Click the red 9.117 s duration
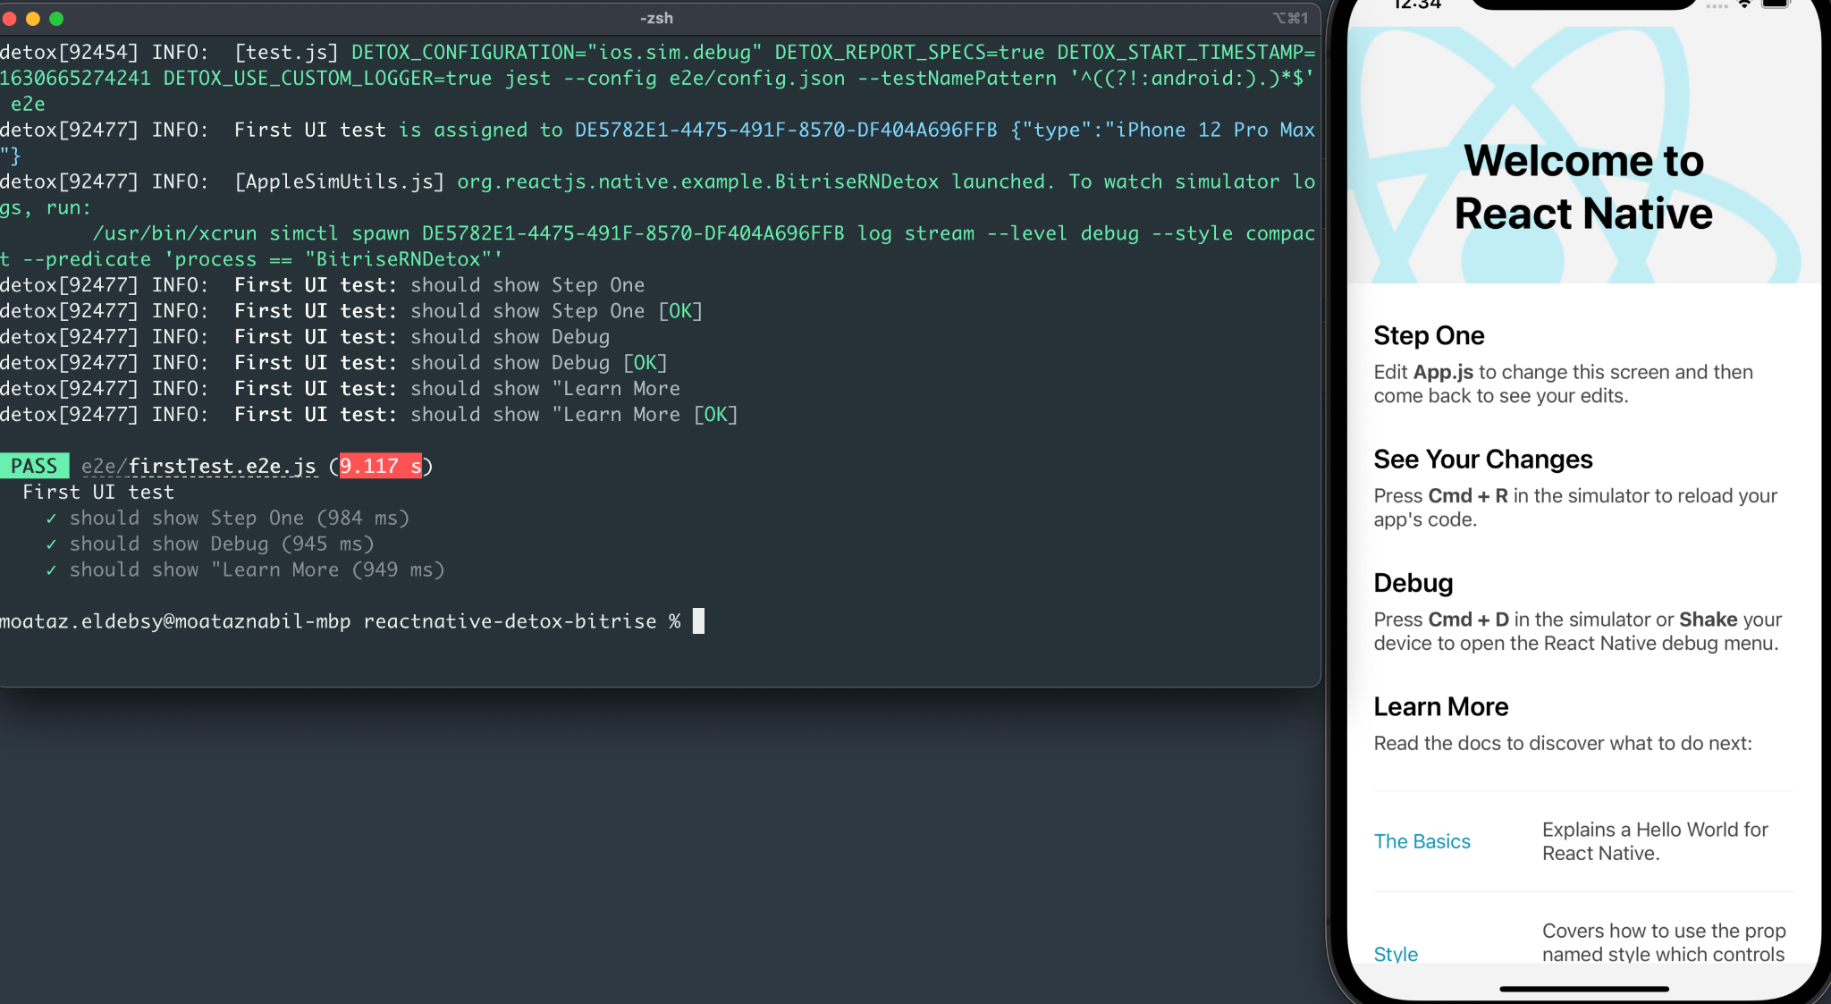Screen dimensions: 1831x1004 coord(380,466)
